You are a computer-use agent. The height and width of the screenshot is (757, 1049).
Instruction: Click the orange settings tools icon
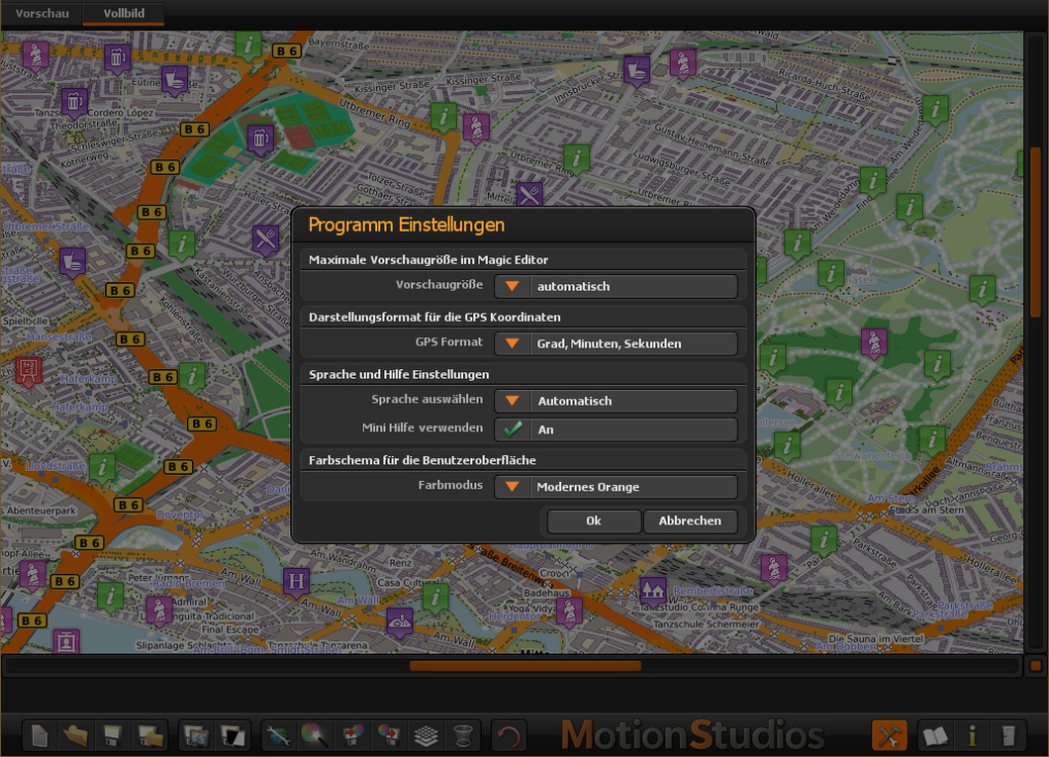889,736
